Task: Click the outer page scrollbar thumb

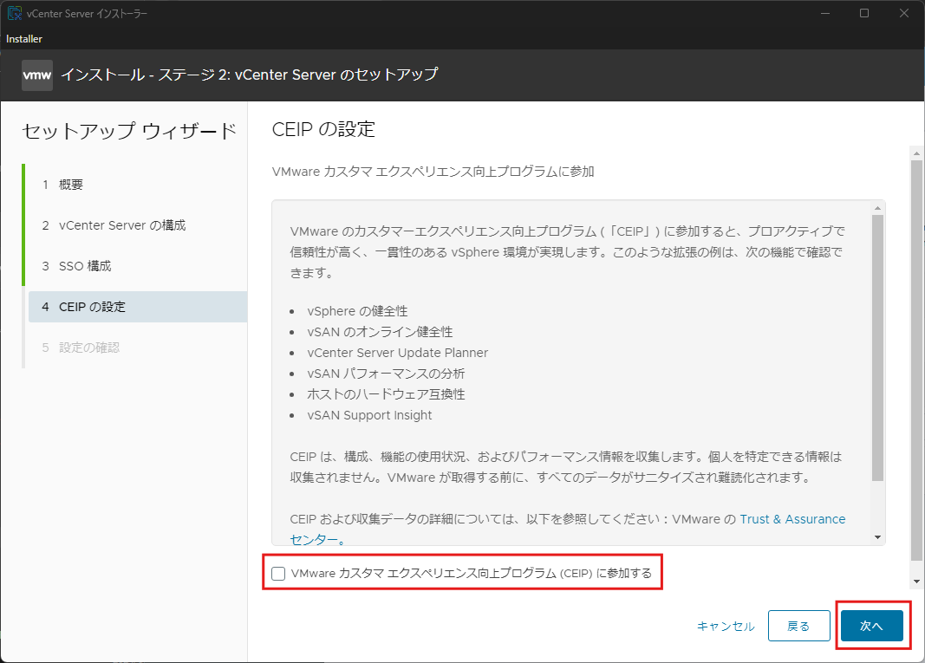Action: (x=916, y=360)
